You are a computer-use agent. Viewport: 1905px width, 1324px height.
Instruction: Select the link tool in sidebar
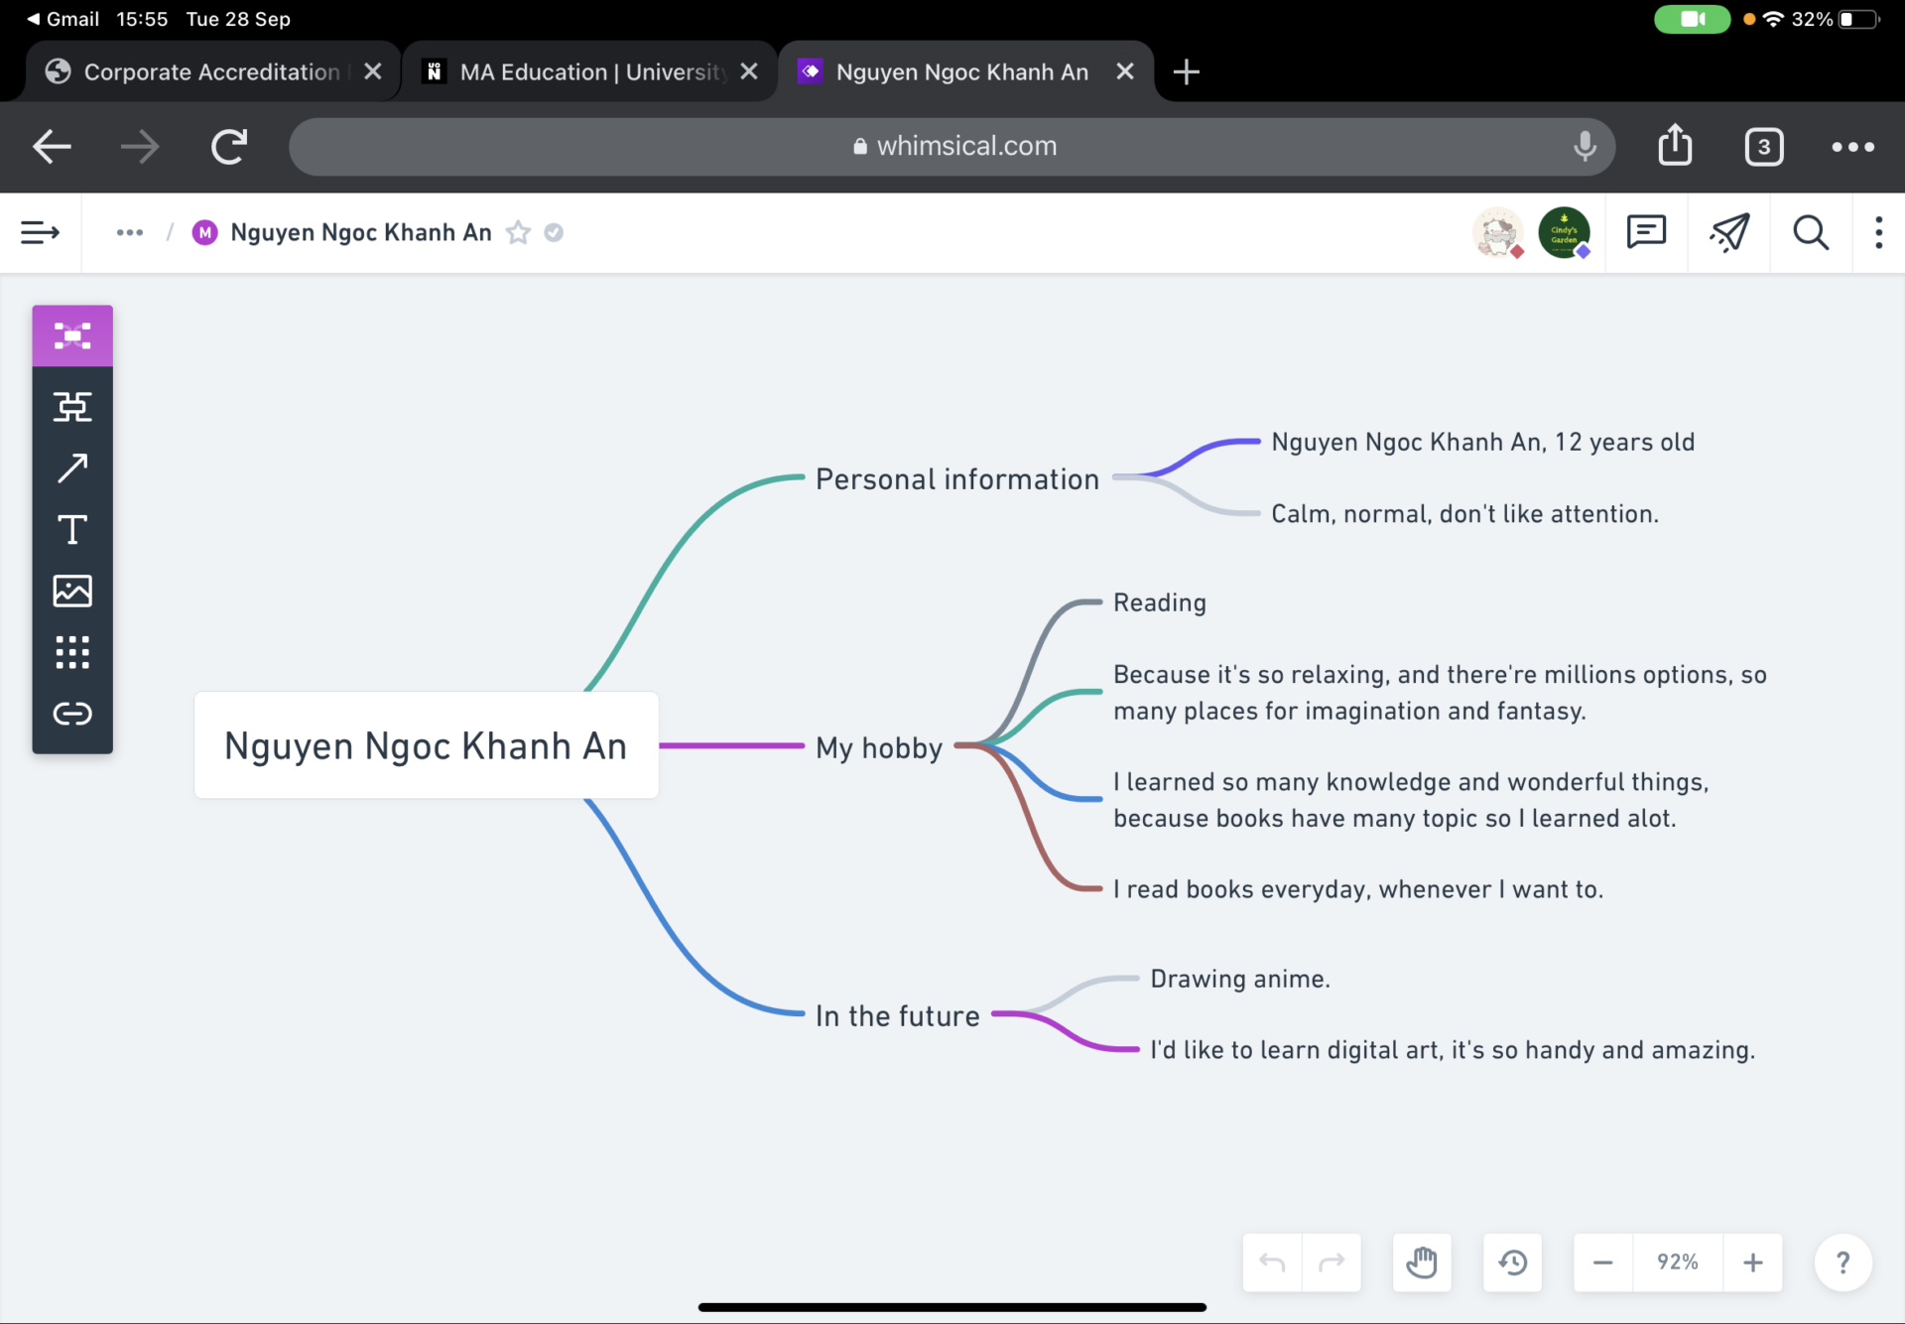pyautogui.click(x=72, y=714)
